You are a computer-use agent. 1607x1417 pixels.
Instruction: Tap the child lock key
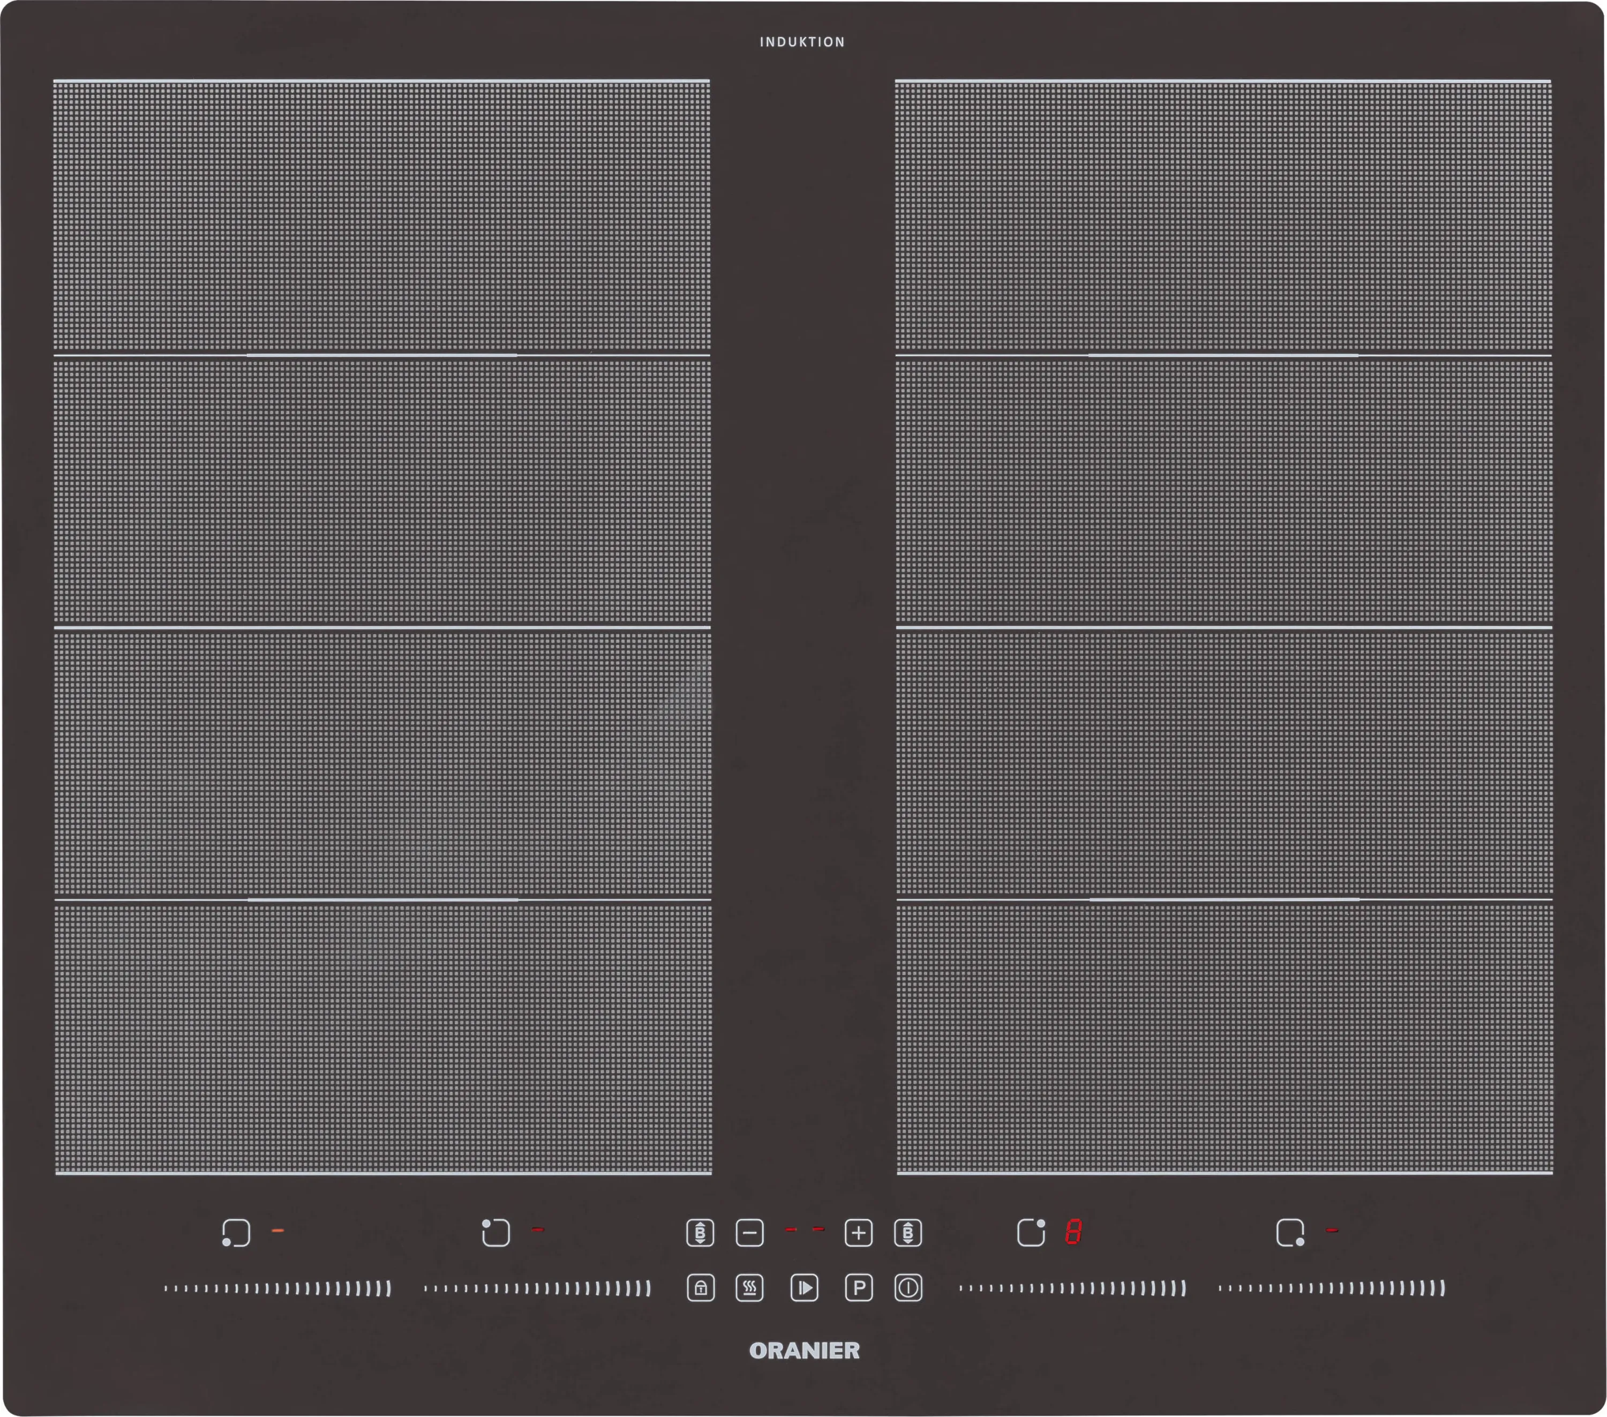[701, 1288]
